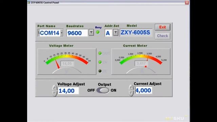Click the Voltage Adjust field showing 14,00

68,91
